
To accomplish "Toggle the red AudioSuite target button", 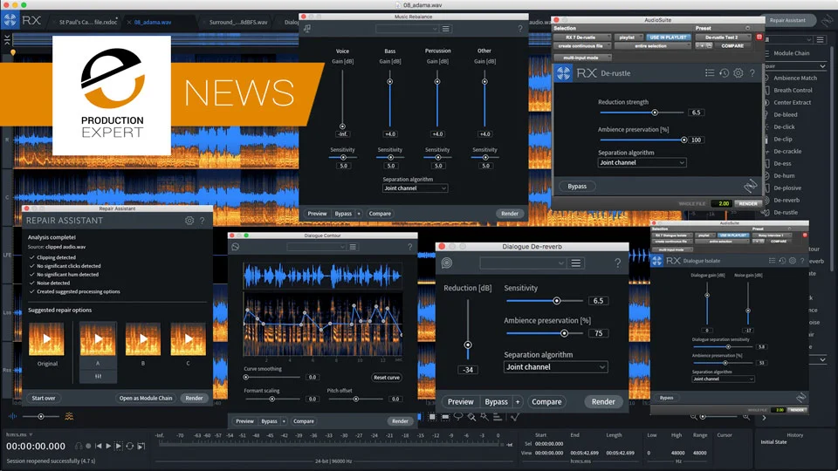I will point(759,38).
